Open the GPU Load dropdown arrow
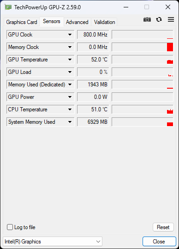The height and width of the screenshot is (249, 179). click(70, 72)
